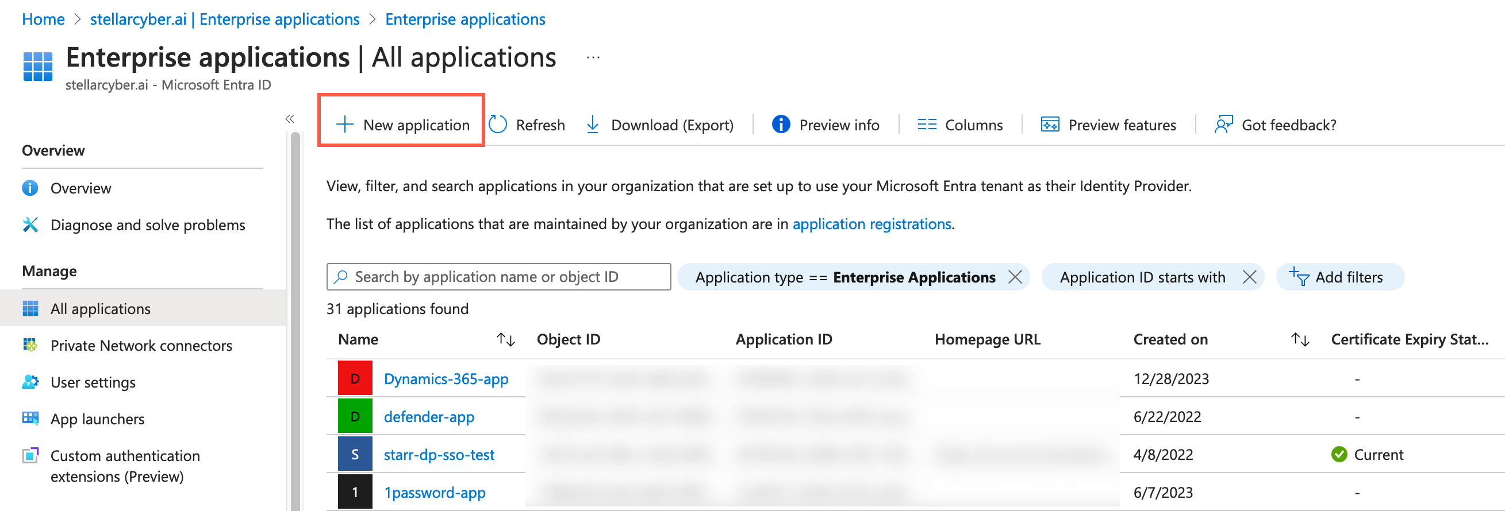Open the application registrations link
The height and width of the screenshot is (511, 1505).
tap(871, 224)
